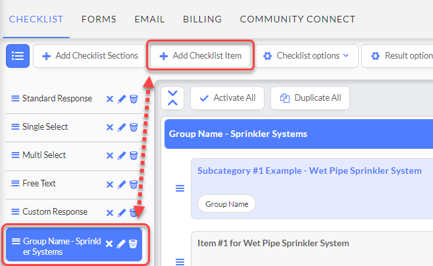Delete the Single Select section via trash icon
This screenshot has width=433, height=266.
tap(134, 127)
